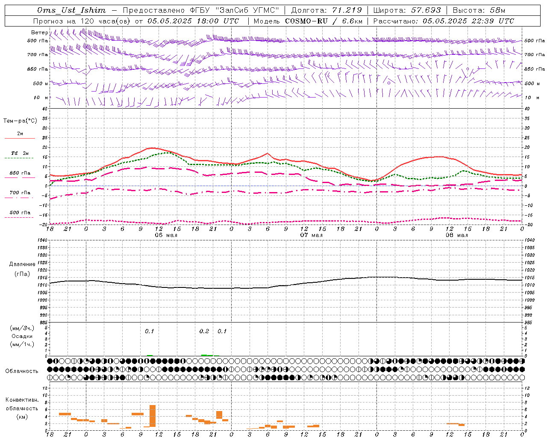Click the 0.2 precipitation value

click(x=204, y=331)
